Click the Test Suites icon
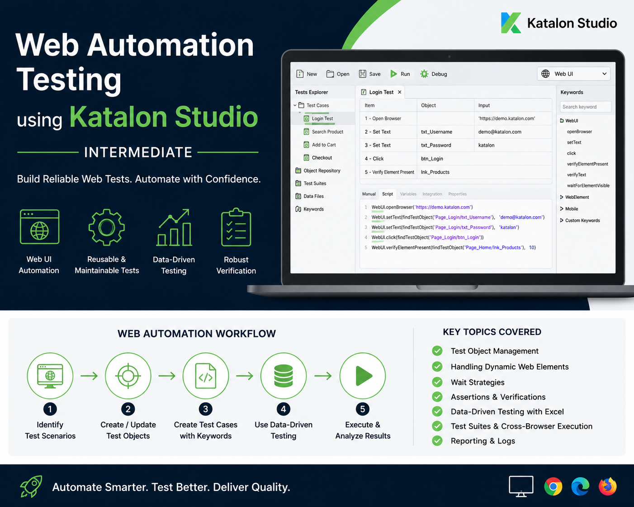Viewport: 634px width, 507px height. click(298, 183)
